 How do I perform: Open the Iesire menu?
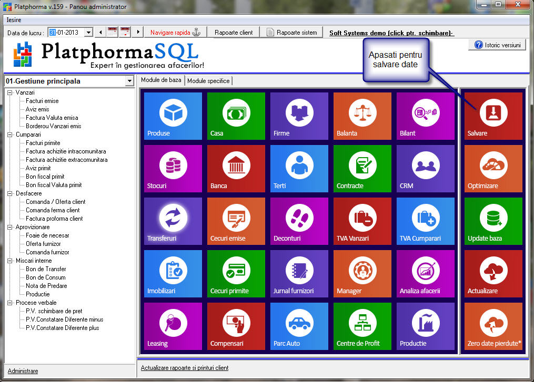pos(14,20)
